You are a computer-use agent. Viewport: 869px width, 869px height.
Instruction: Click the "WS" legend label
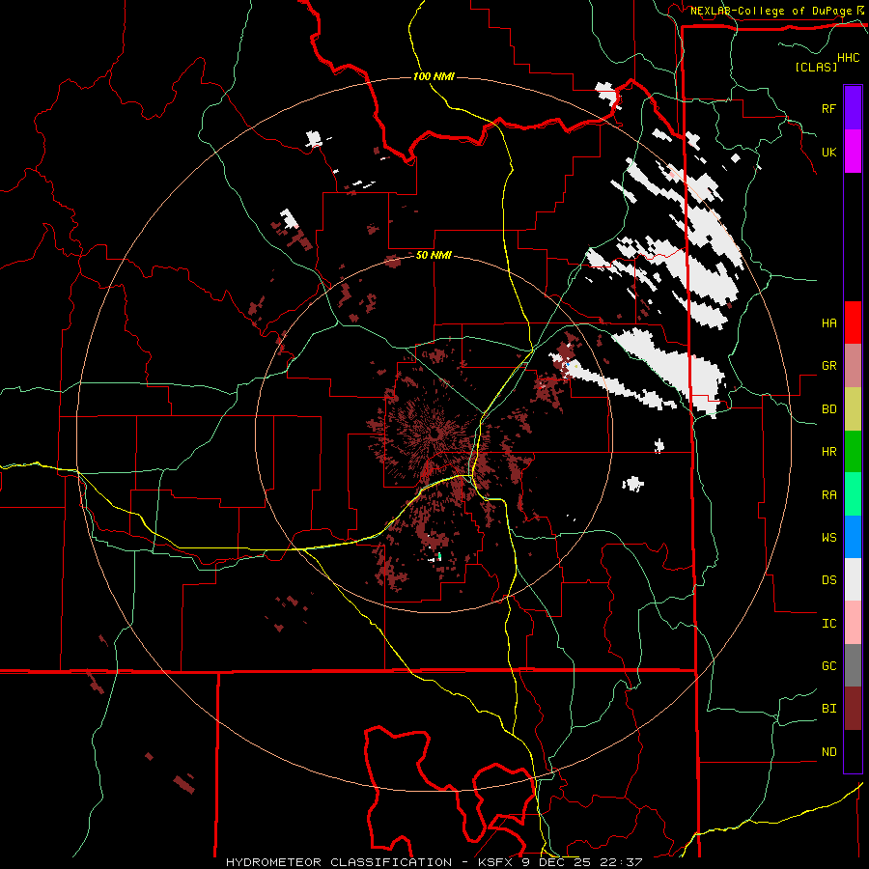click(x=828, y=538)
